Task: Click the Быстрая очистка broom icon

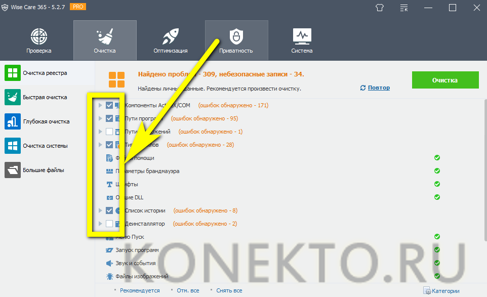Action: [x=13, y=97]
